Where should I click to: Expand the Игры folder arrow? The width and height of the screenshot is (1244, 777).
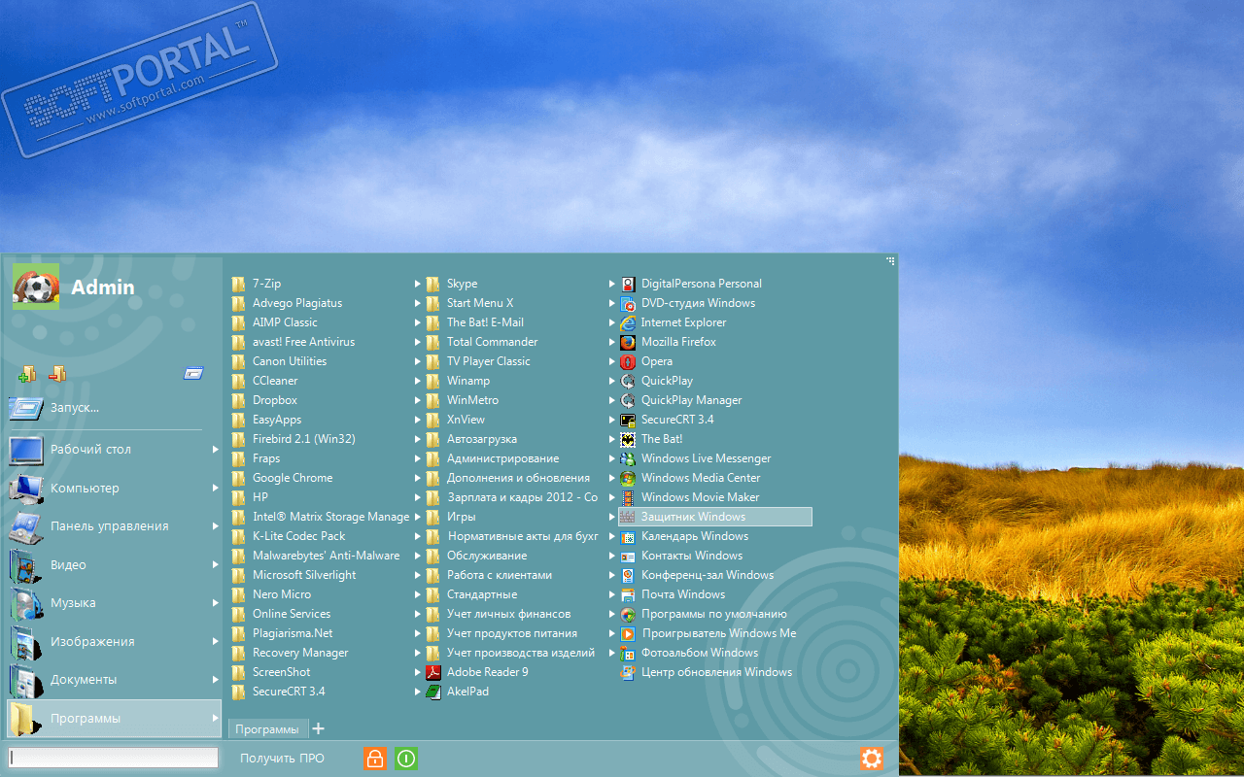tap(612, 517)
